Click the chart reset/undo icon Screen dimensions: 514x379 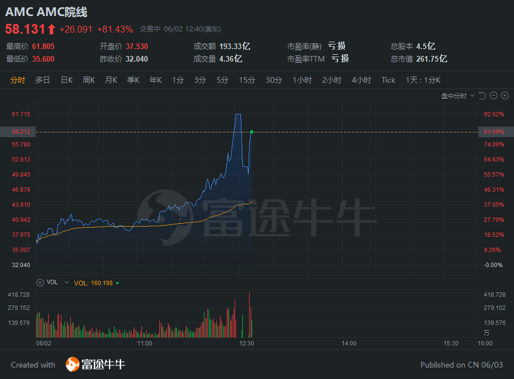click(x=482, y=96)
